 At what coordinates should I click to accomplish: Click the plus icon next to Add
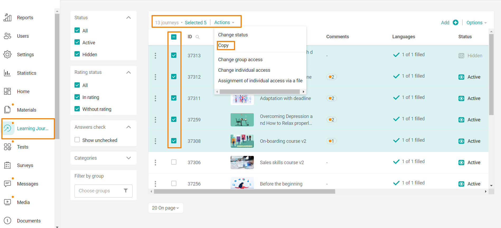(456, 22)
